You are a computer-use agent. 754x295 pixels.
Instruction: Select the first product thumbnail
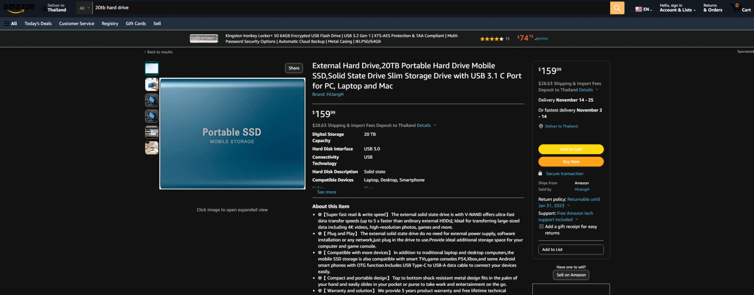point(152,68)
